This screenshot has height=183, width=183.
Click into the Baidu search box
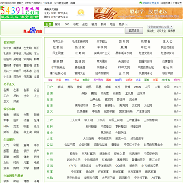pyautogui.click(x=84, y=30)
